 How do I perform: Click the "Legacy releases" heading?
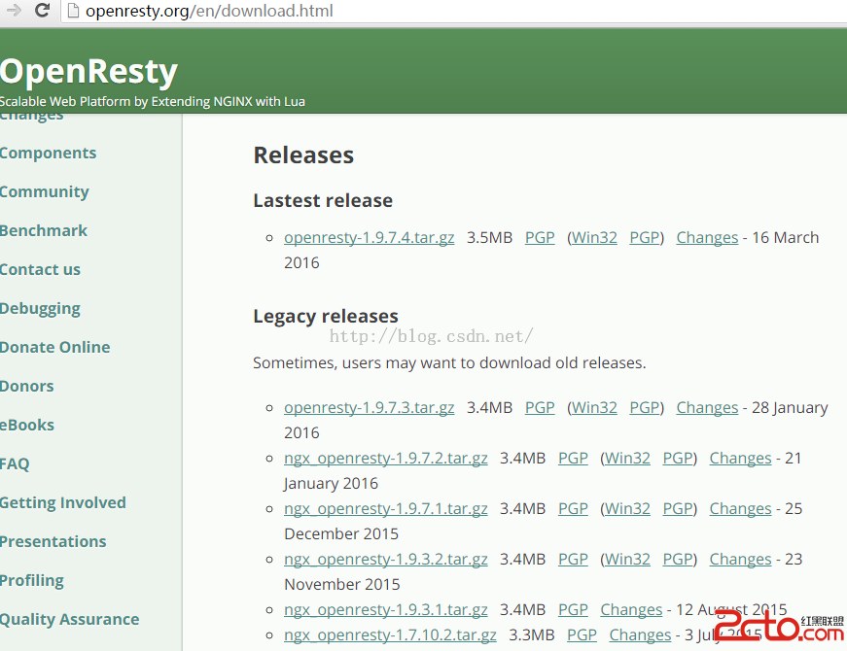point(326,317)
